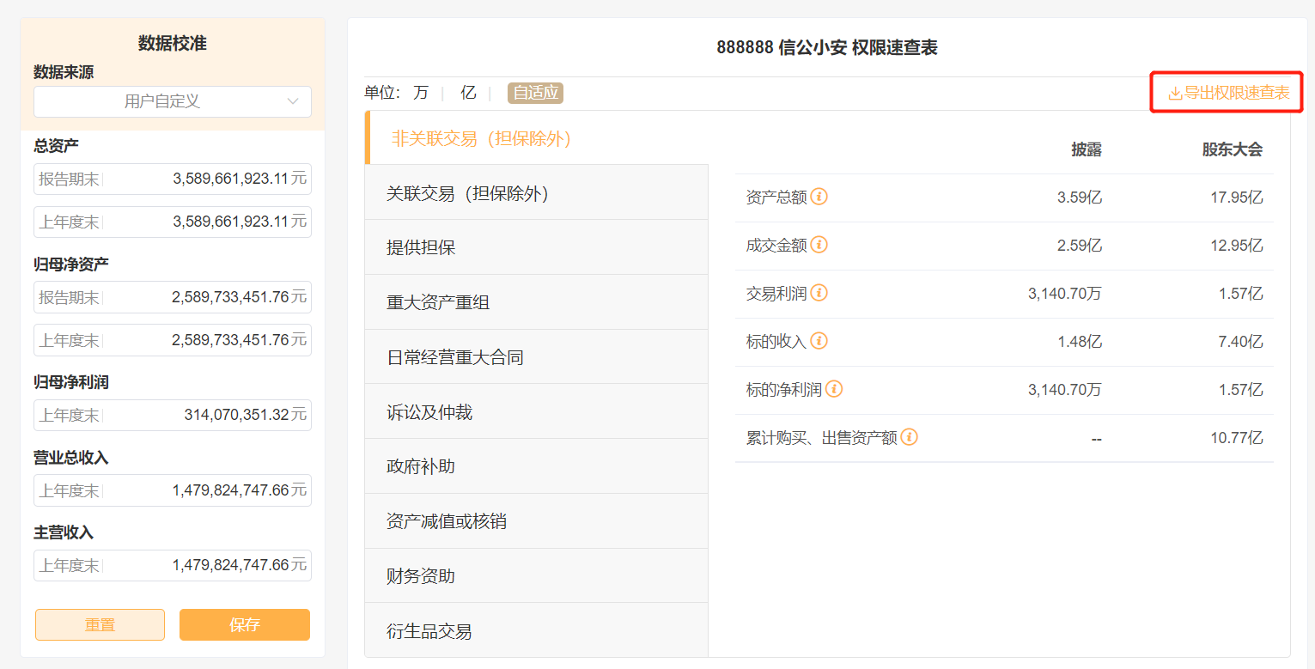
Task: Edit 归母净资产 上年度末 value field
Action: (x=173, y=340)
